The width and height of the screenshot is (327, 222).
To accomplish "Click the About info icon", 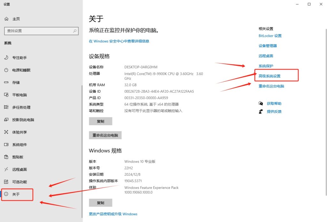I will click(x=6, y=194).
